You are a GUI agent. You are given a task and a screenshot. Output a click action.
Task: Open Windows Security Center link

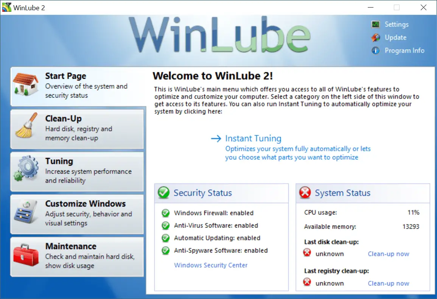click(211, 265)
